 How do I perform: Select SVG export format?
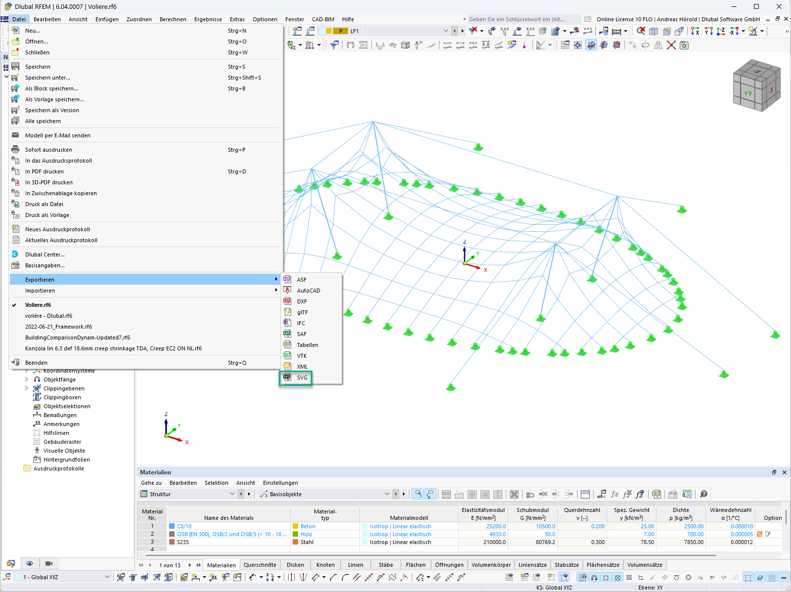point(302,378)
